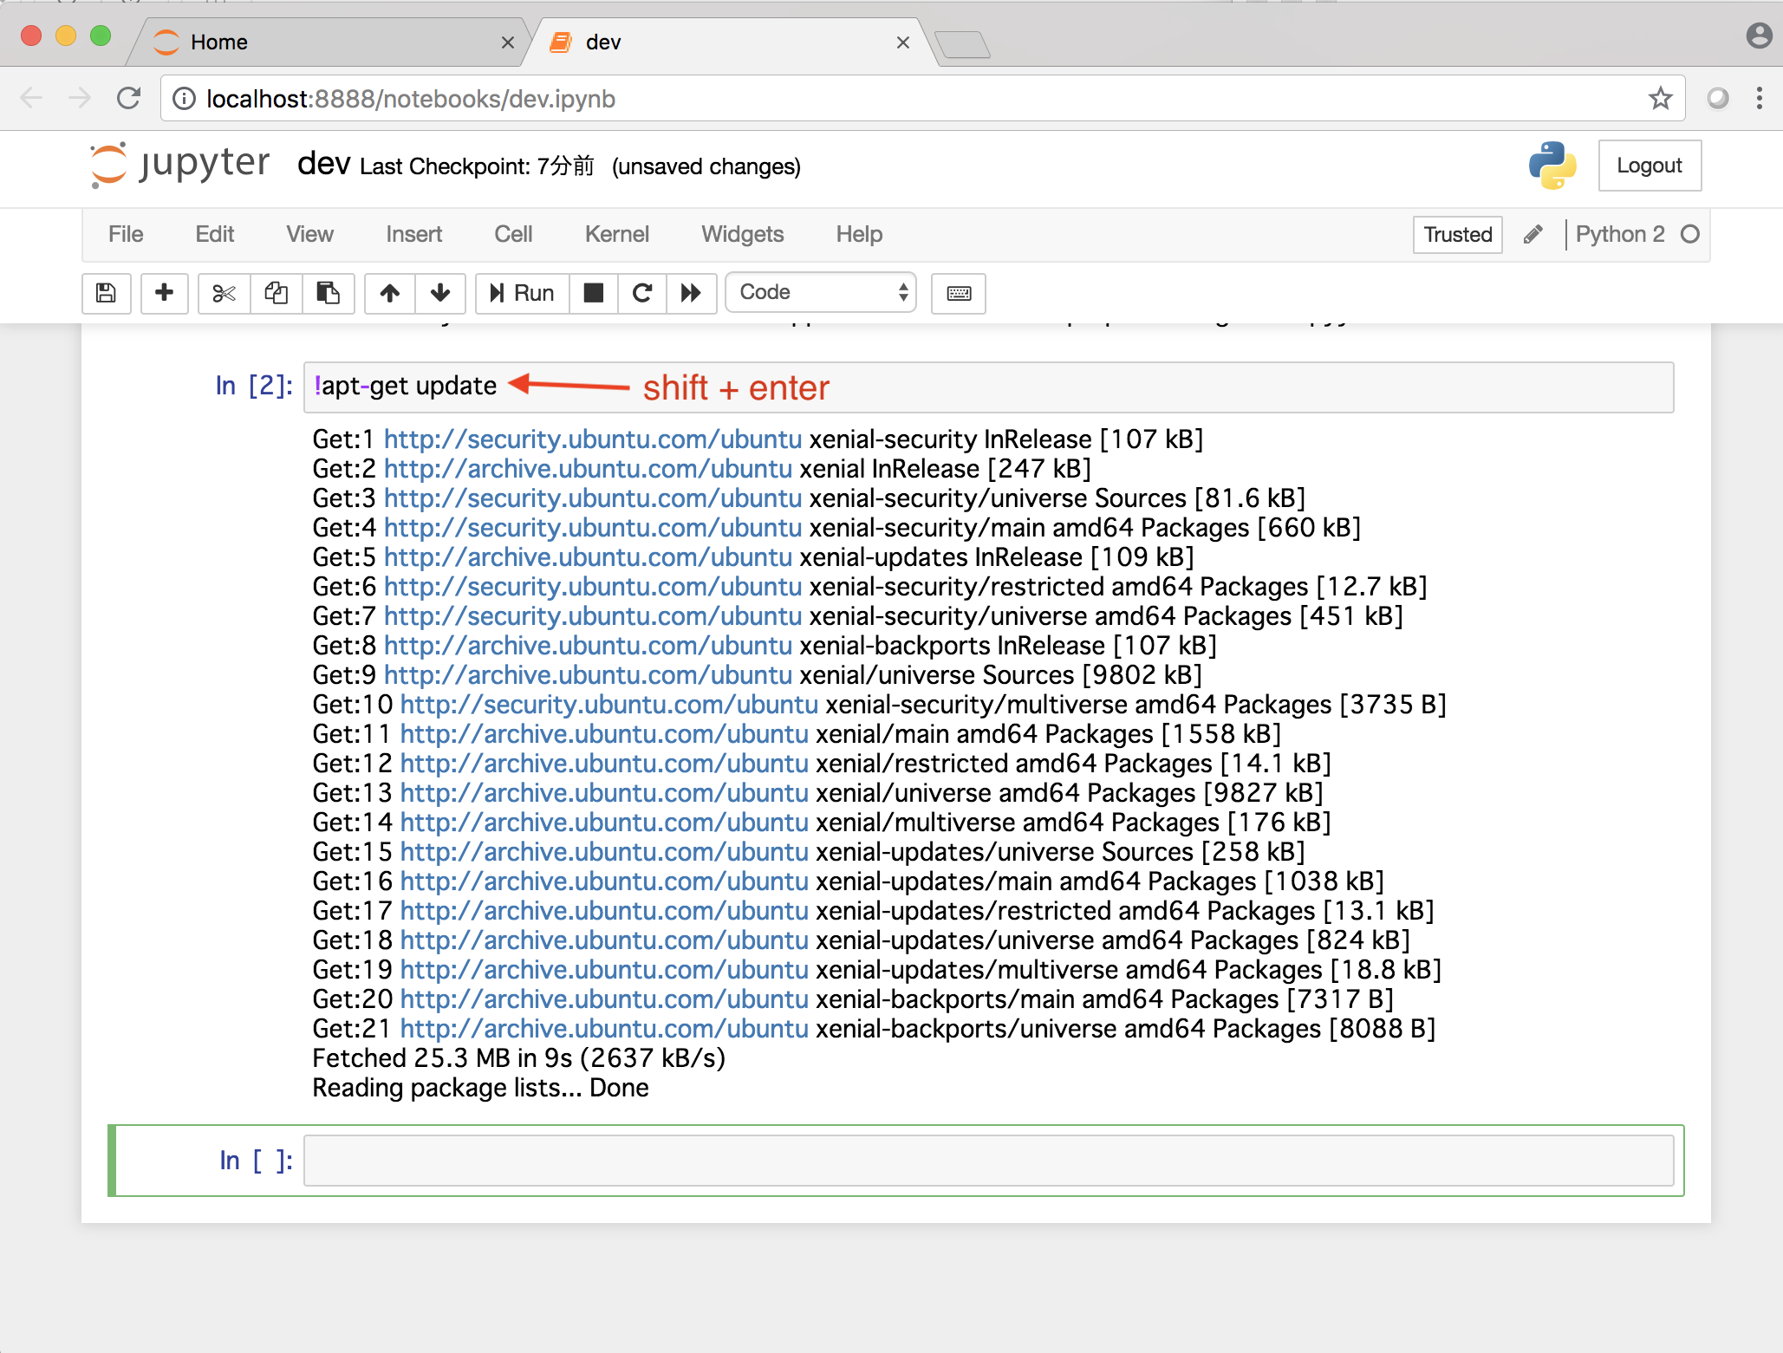Viewport: 1783px width, 1353px height.
Task: Paste cells below using the toolbar icon
Action: point(328,293)
